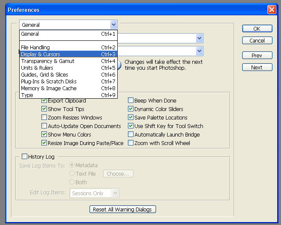The height and width of the screenshot is (225, 281).
Task: Click Reset All Warning Dialogs
Action: (x=122, y=209)
